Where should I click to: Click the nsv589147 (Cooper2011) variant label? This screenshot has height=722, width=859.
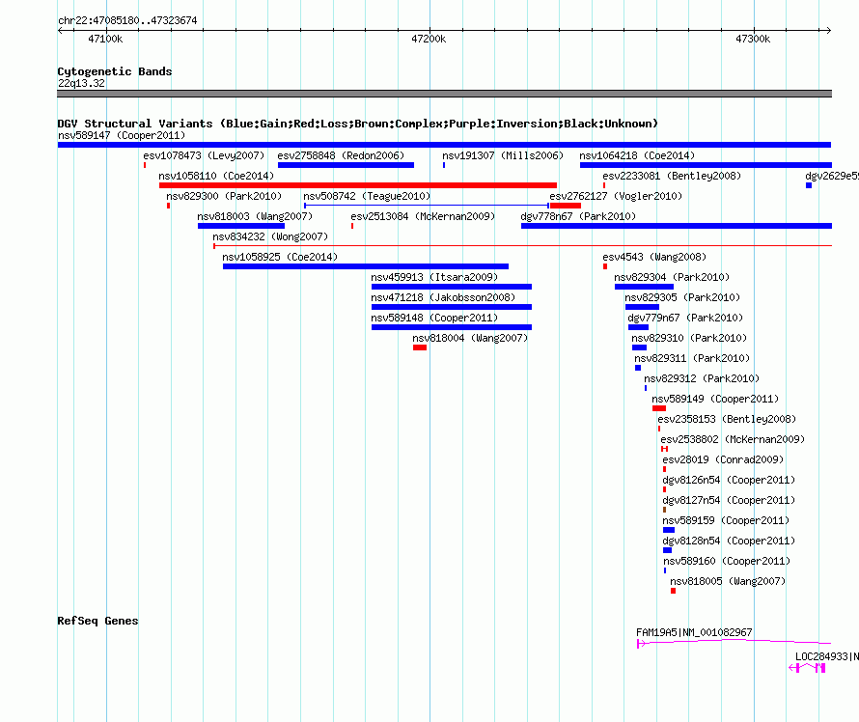[x=122, y=135]
